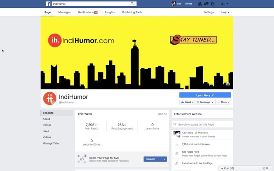Click the @IndiHumor username
The height and width of the screenshot is (171, 274).
[x=66, y=103]
